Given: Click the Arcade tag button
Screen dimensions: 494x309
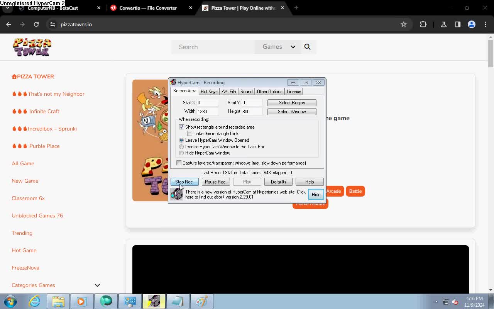Looking at the screenshot, I should click(x=334, y=191).
